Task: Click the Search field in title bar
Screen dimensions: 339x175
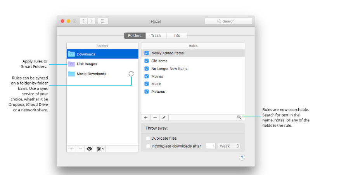Action: [228, 21]
